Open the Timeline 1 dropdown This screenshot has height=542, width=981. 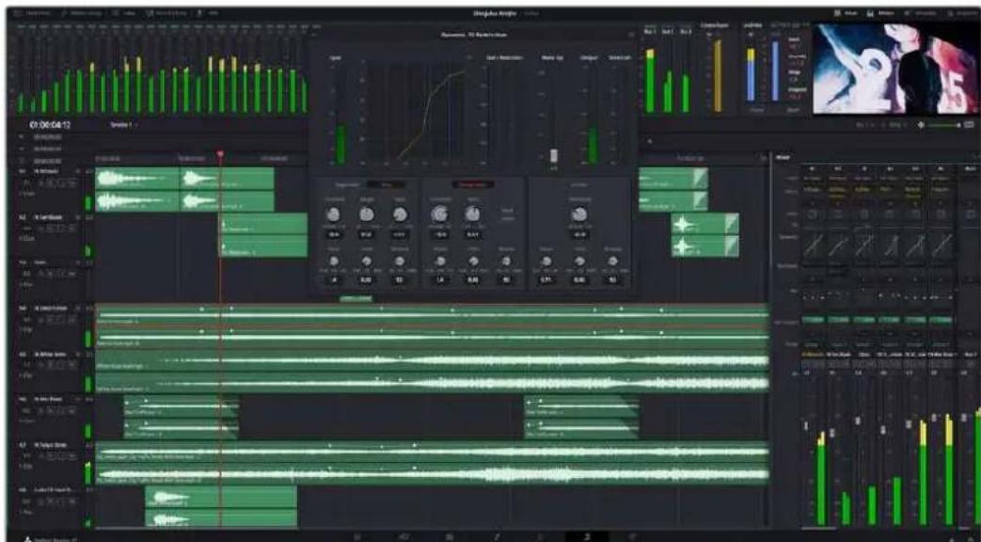[x=123, y=125]
